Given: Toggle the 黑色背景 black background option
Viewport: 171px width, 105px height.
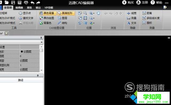Looking at the screenshot, I should 48,13.
